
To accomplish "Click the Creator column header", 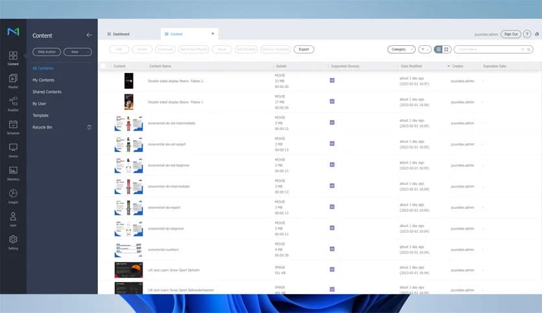I will pos(457,66).
